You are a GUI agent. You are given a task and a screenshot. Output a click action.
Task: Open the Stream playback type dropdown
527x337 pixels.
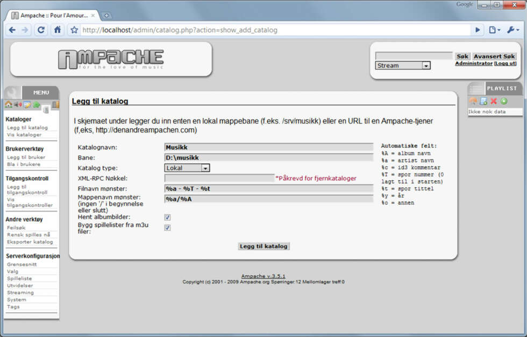point(403,65)
